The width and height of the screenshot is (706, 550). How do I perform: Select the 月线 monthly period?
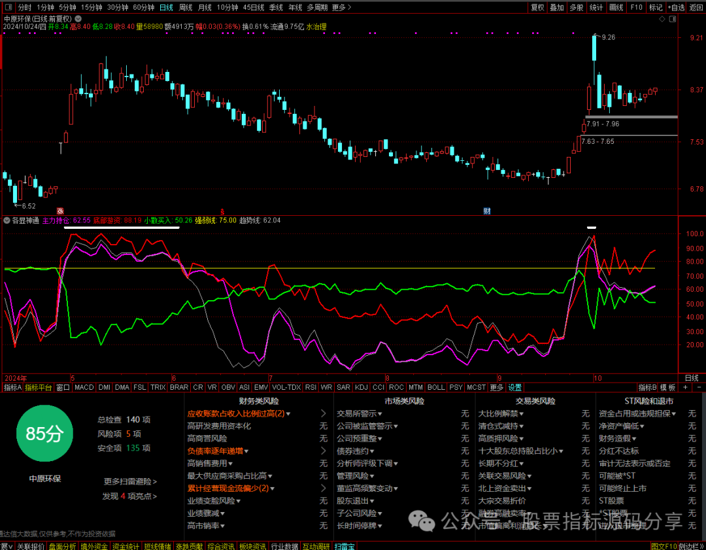[205, 7]
